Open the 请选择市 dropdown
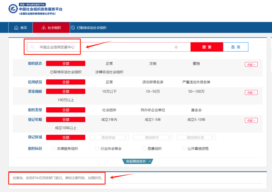Image resolution: width=272 pixels, height=192 pixels. (153, 138)
